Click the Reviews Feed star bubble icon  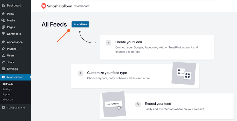pyautogui.click(x=3, y=77)
